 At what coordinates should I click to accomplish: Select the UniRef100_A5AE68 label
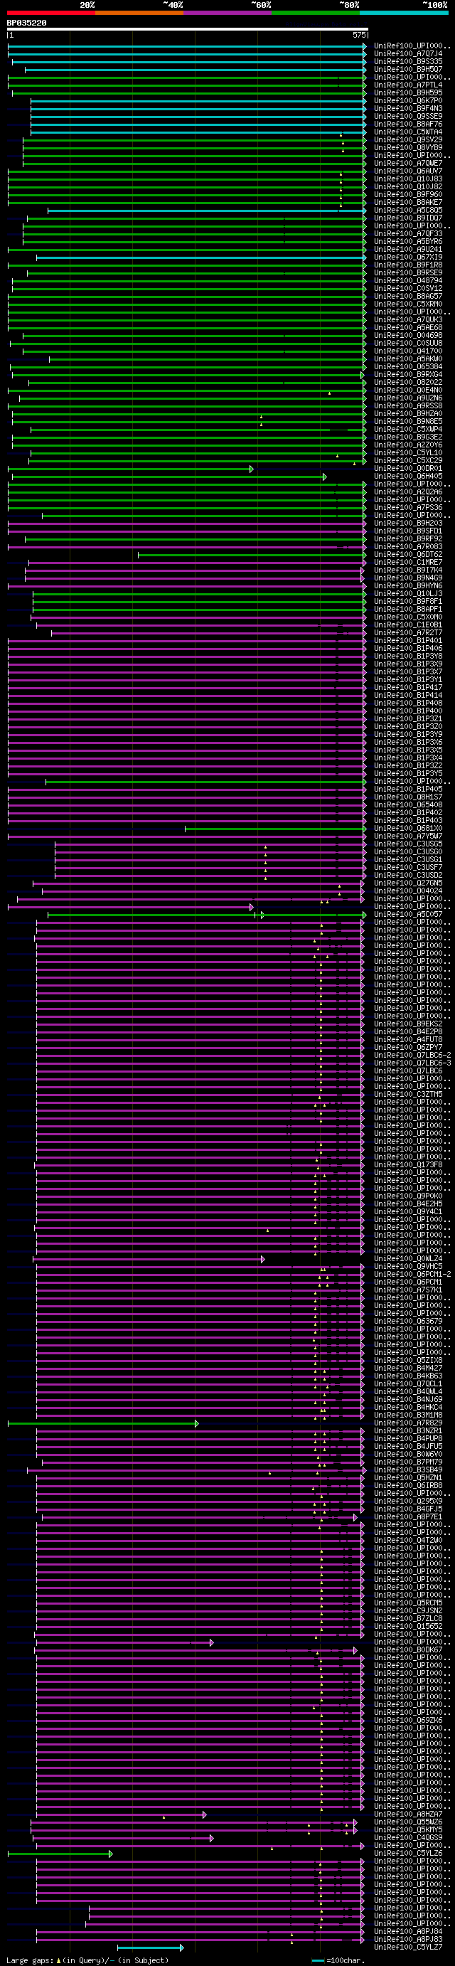point(407,328)
